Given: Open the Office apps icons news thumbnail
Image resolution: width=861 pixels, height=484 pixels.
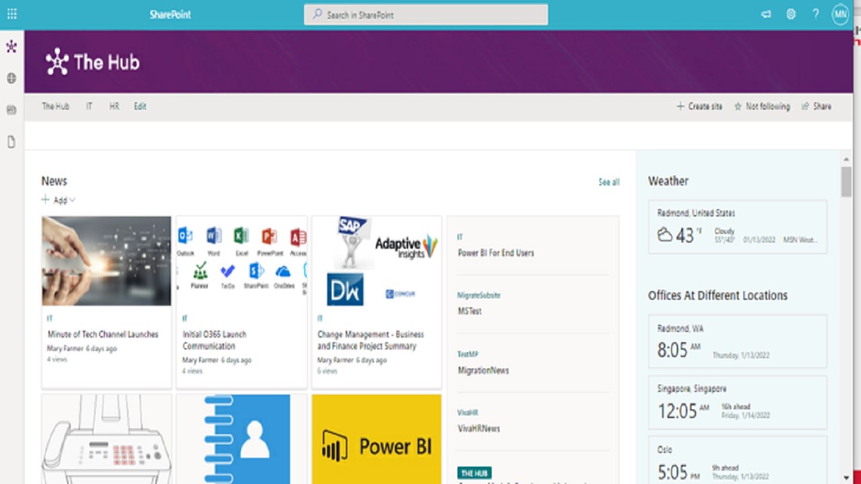Looking at the screenshot, I should click(x=241, y=261).
